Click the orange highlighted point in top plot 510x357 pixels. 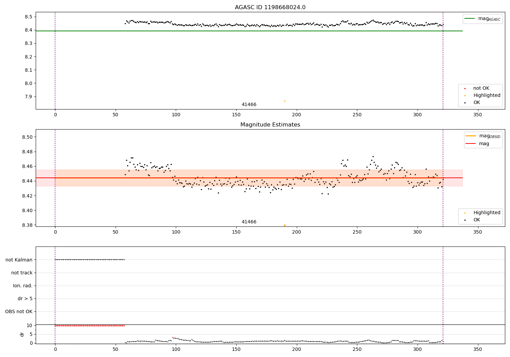tap(285, 101)
